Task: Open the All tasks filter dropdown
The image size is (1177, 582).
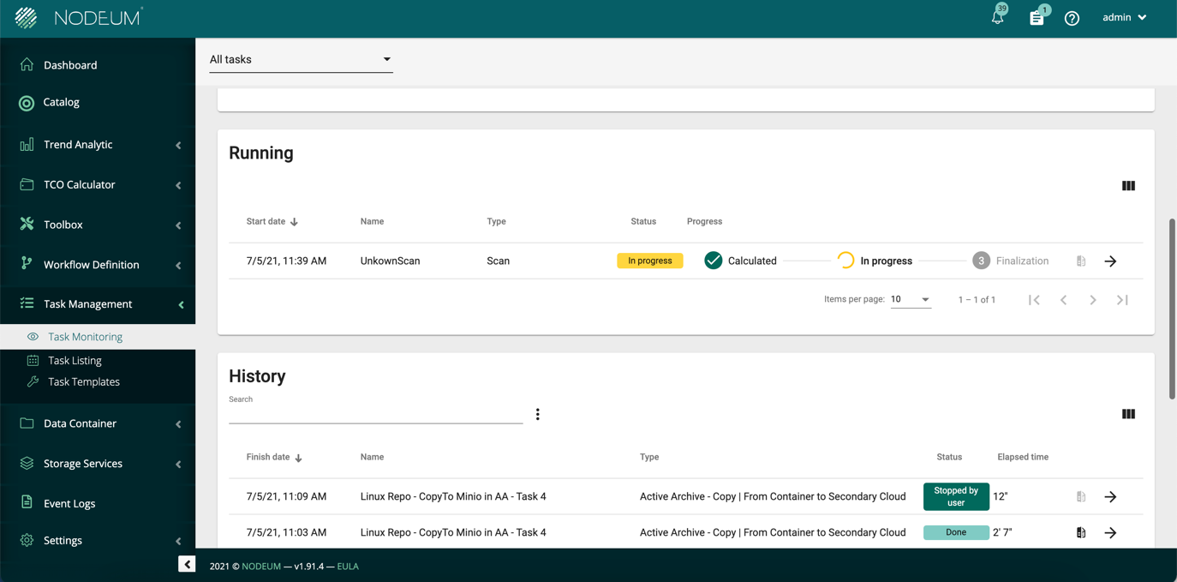Action: [x=301, y=60]
